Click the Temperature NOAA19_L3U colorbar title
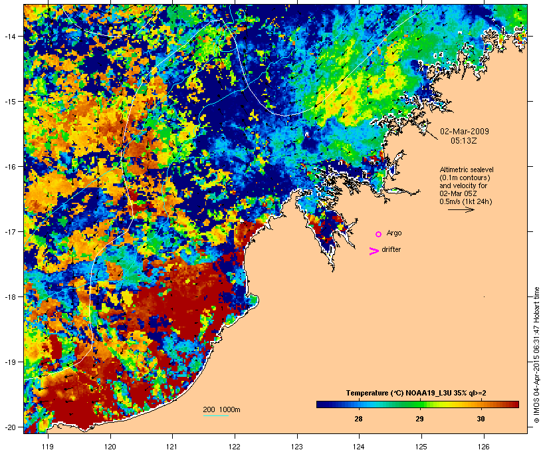The height and width of the screenshot is (452, 545). click(416, 393)
